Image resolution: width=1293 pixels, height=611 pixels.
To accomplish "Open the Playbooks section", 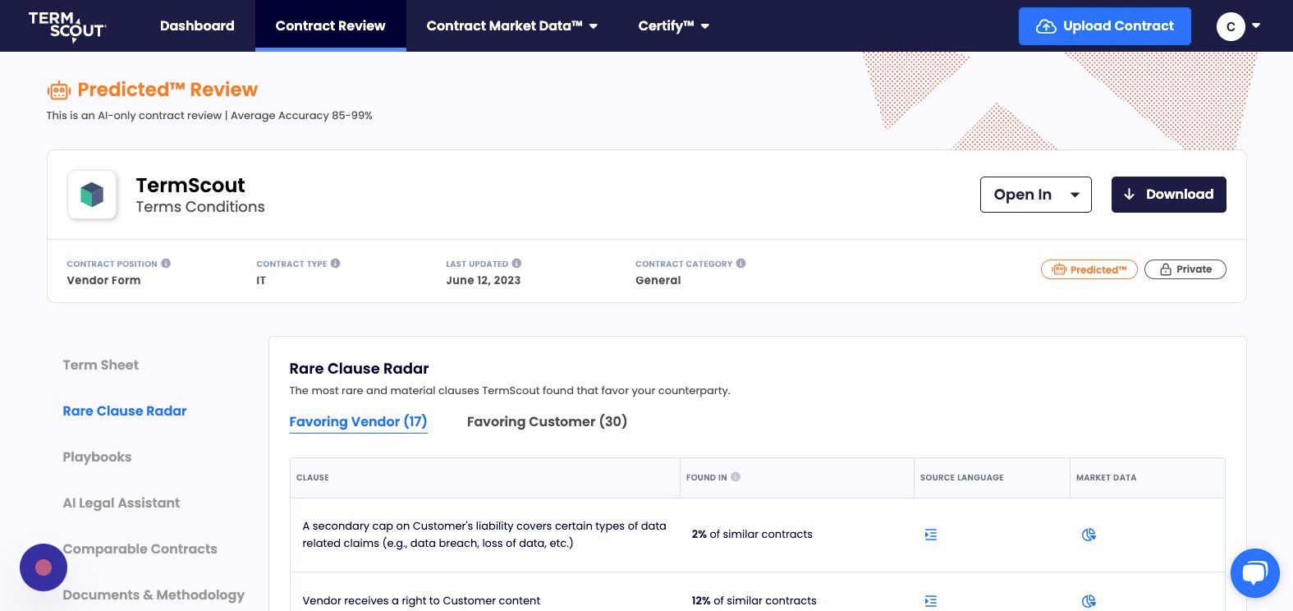I will click(97, 457).
